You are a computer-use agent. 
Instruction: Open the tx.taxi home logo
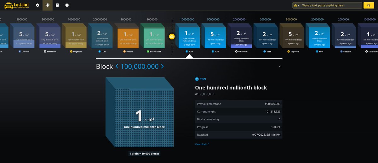point(17,5)
